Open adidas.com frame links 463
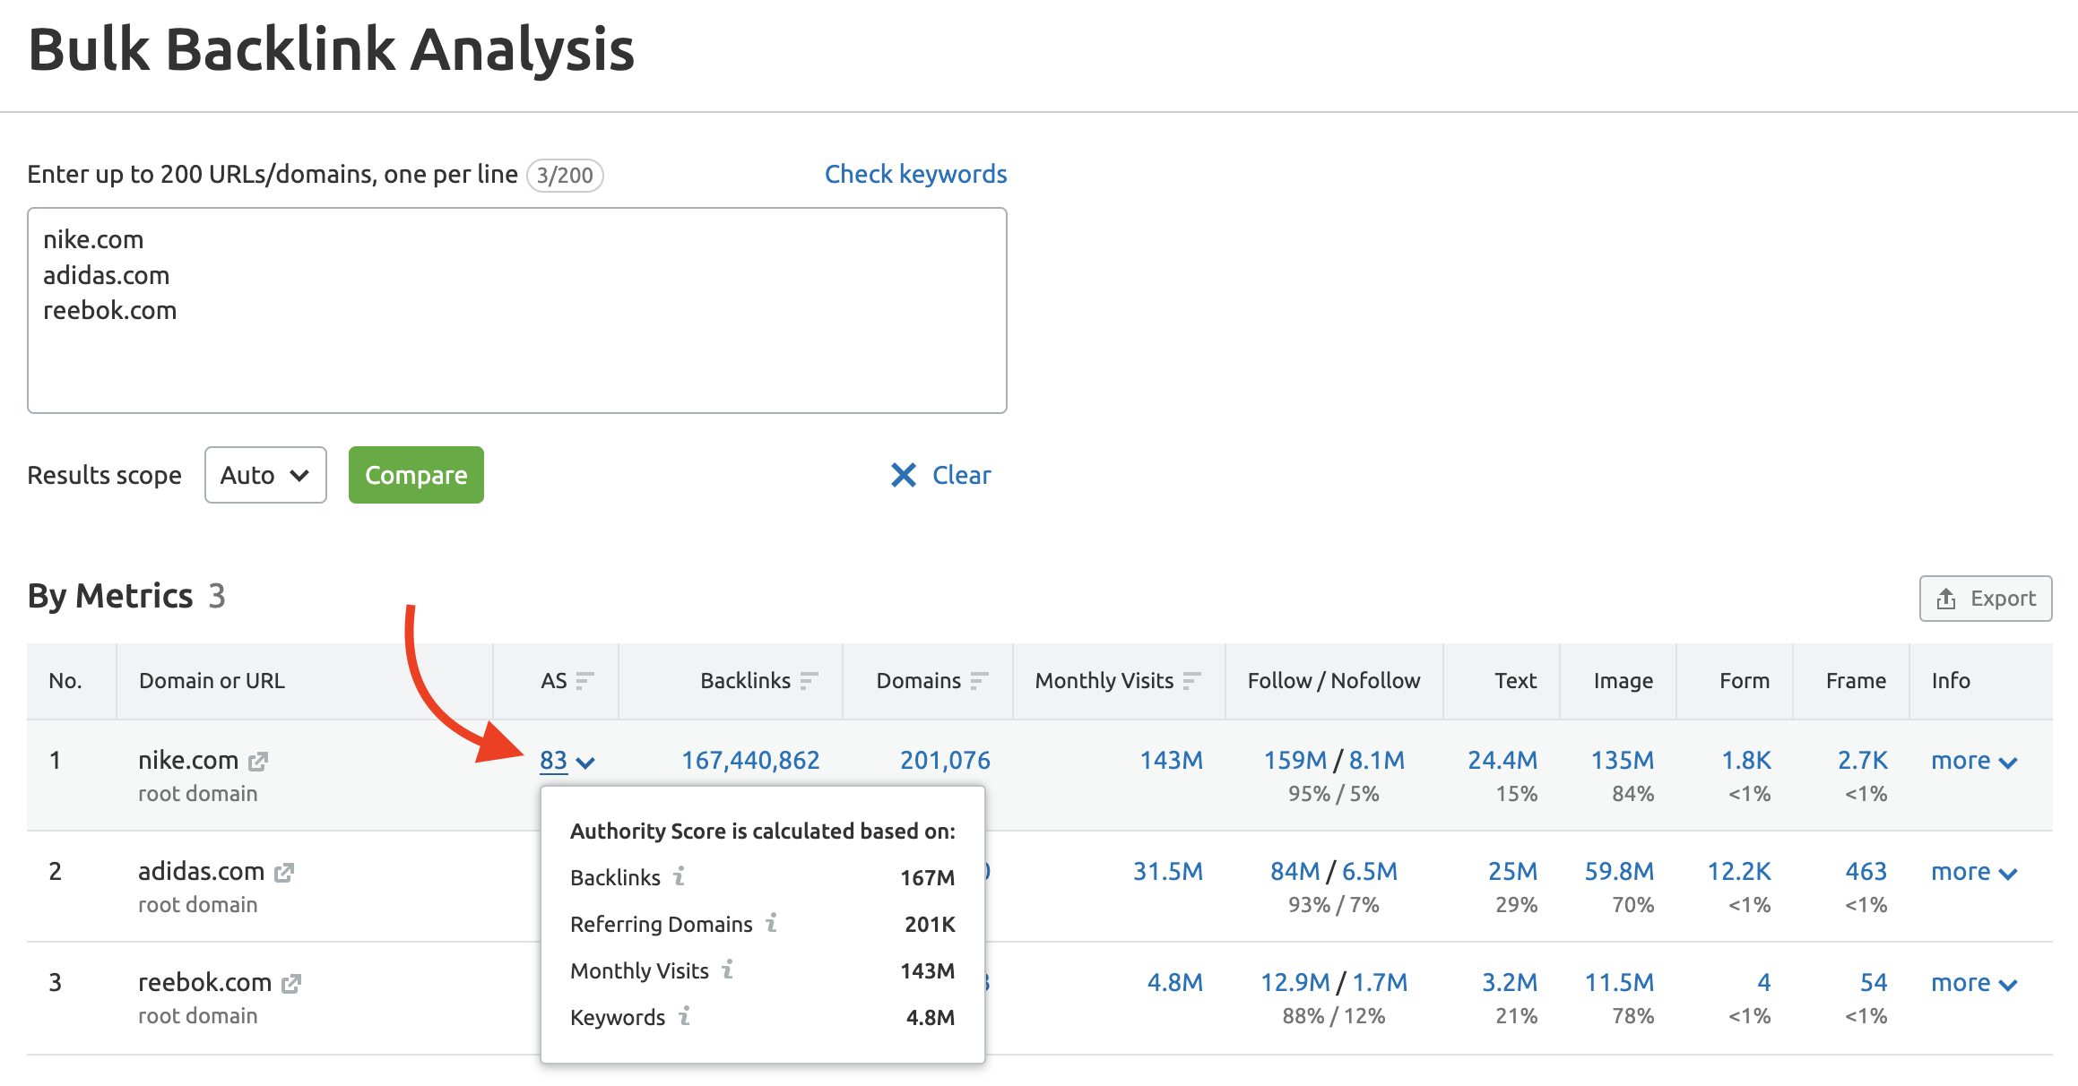The height and width of the screenshot is (1086, 2078). 1866,872
